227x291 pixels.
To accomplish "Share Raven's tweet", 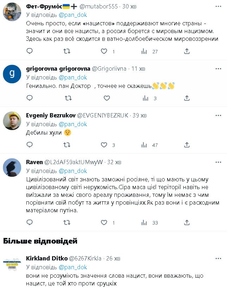I will click(x=187, y=222).
